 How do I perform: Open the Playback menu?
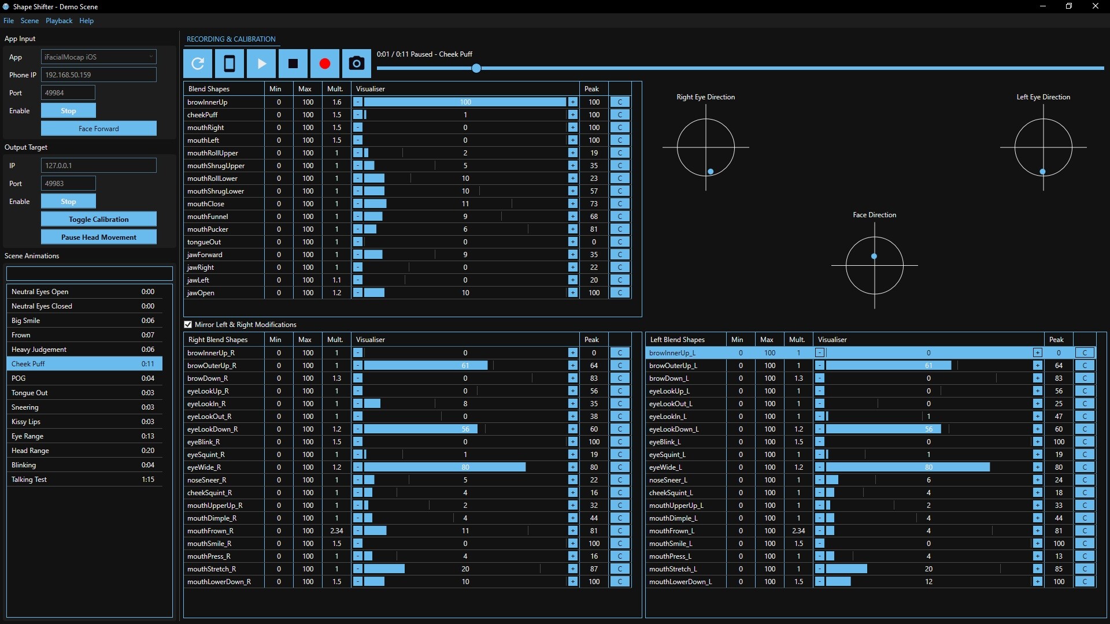tap(59, 21)
